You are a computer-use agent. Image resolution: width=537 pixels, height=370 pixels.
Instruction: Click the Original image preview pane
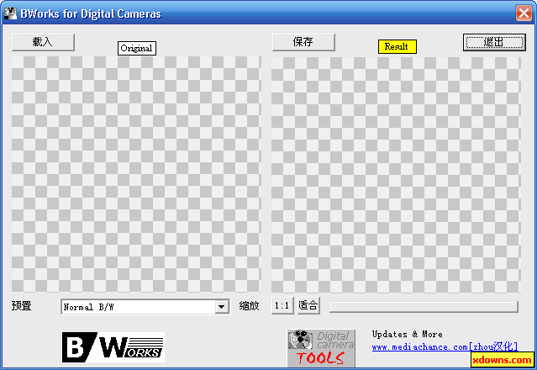(x=136, y=174)
